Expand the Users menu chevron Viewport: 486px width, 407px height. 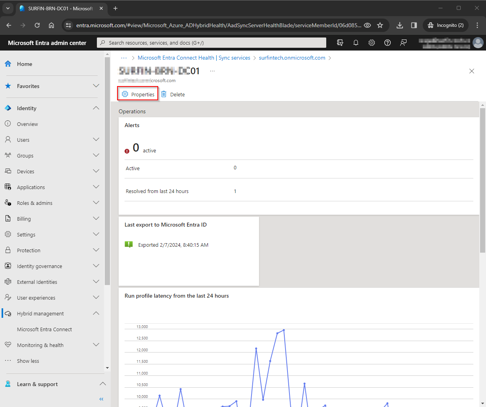click(96, 139)
